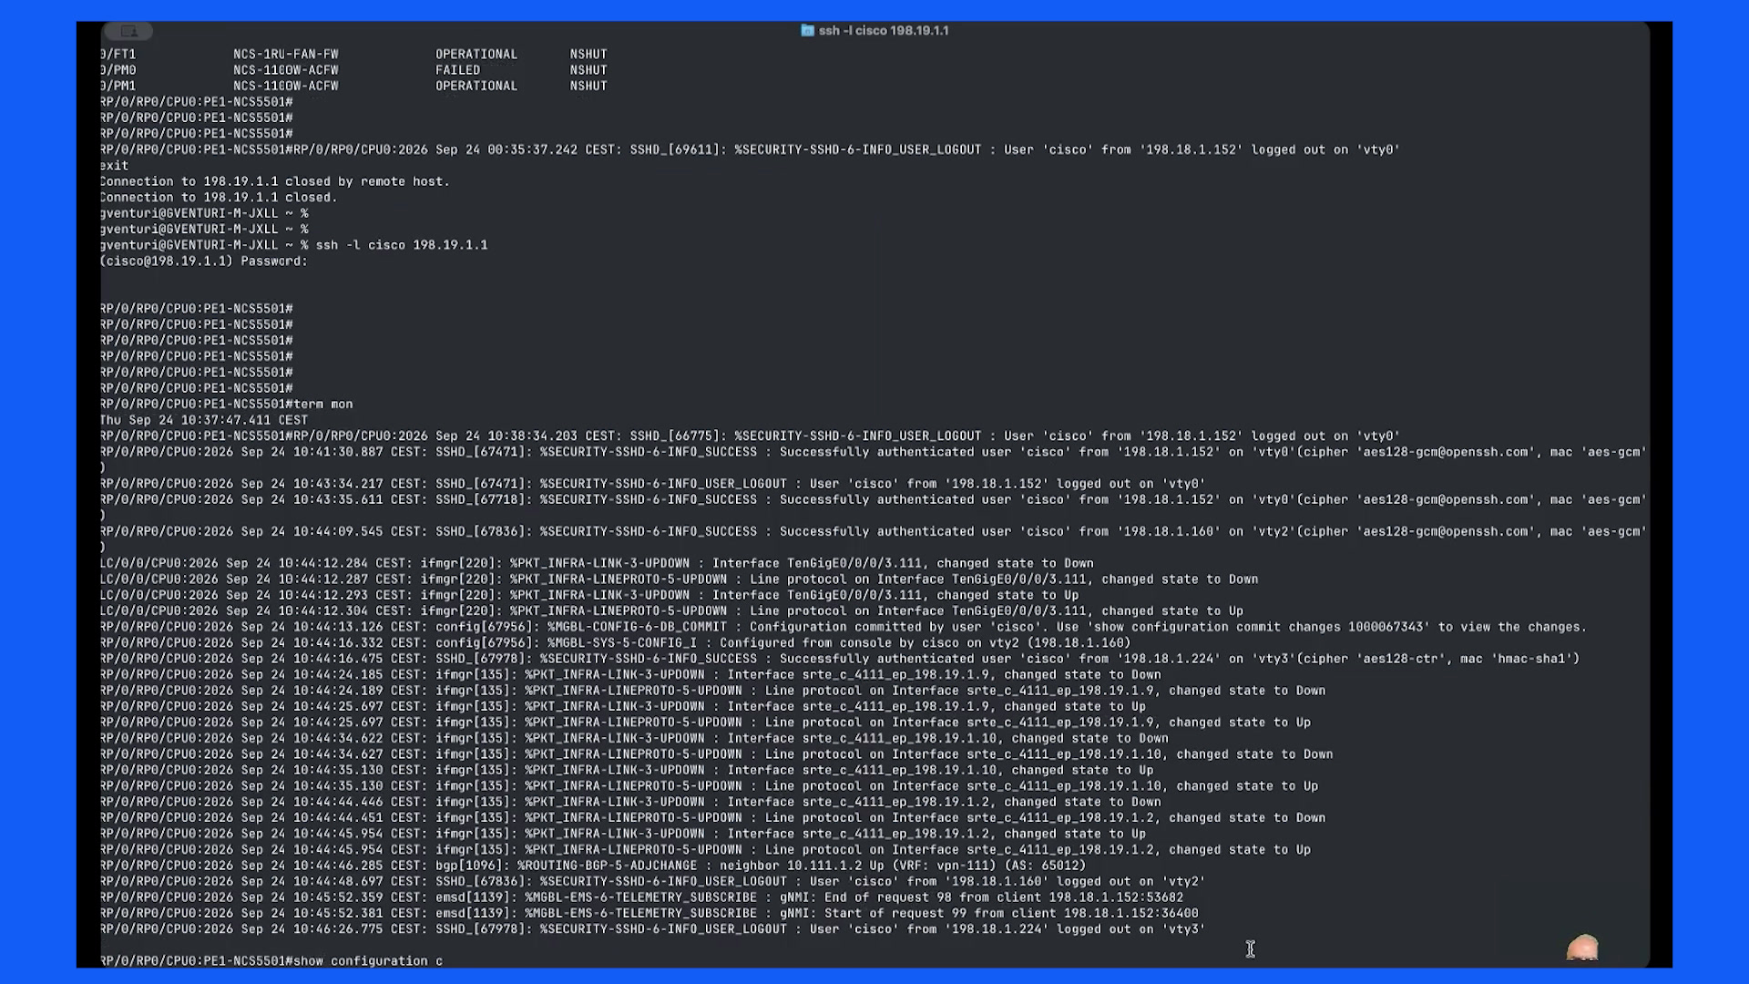Click the MGBL-CONFIG-6-DB_COMMIT log line
The width and height of the screenshot is (1749, 984).
click(844, 627)
